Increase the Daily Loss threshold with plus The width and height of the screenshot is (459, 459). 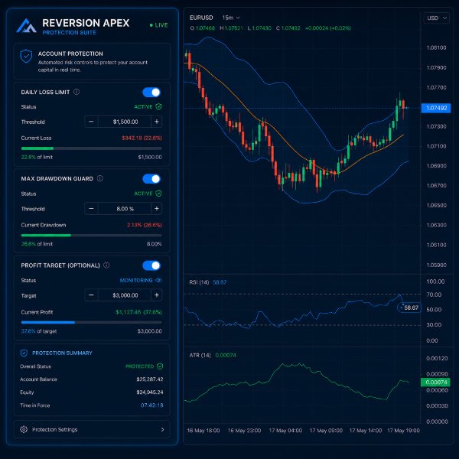(x=157, y=122)
